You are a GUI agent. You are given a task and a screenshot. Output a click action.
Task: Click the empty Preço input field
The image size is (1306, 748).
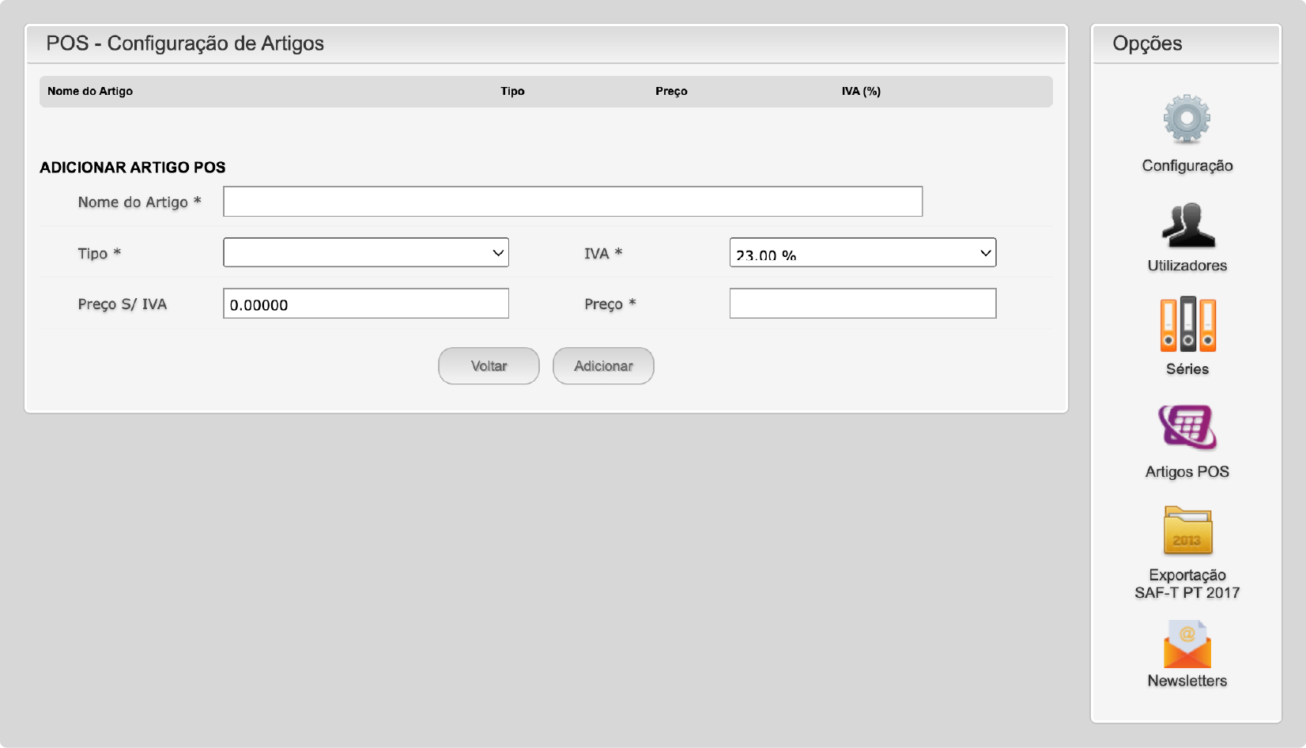[x=862, y=304]
